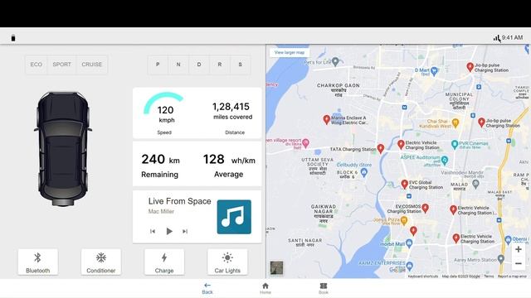This screenshot has height=298, width=531.
Task: Zoom out on the map
Action: pos(518,263)
